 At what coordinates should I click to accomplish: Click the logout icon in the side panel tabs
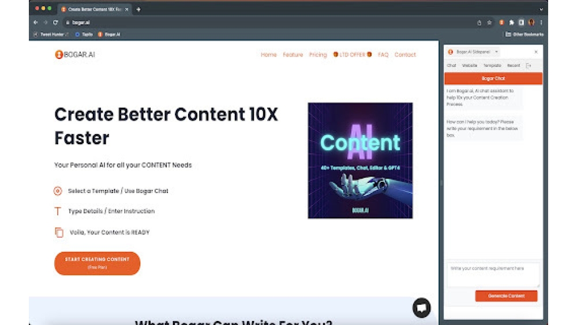click(x=529, y=65)
